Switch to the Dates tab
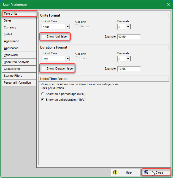This screenshot has width=173, height=178. pyautogui.click(x=19, y=20)
